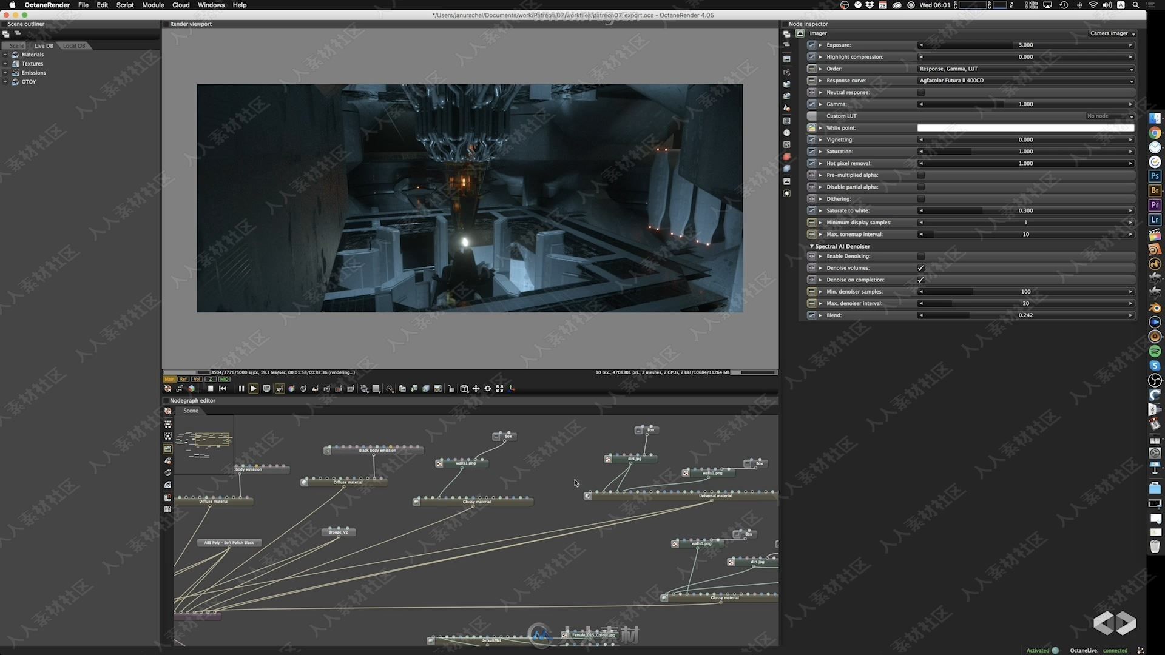Check the Enable Denoising checkbox
Image resolution: width=1165 pixels, height=655 pixels.
pyautogui.click(x=921, y=256)
